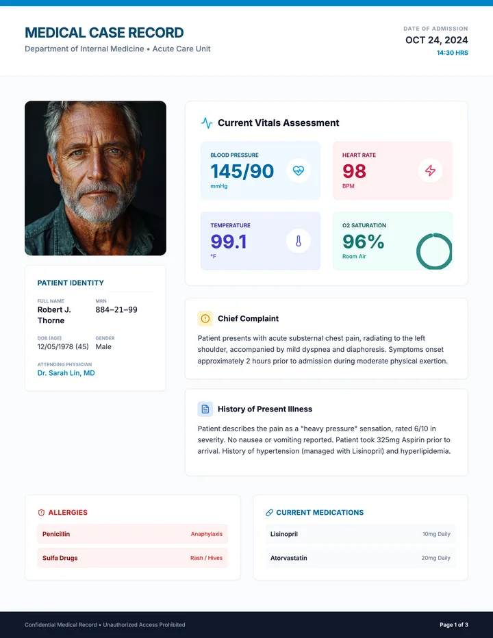
Task: Click the shield icon beside Allergies heading
Action: (41, 513)
